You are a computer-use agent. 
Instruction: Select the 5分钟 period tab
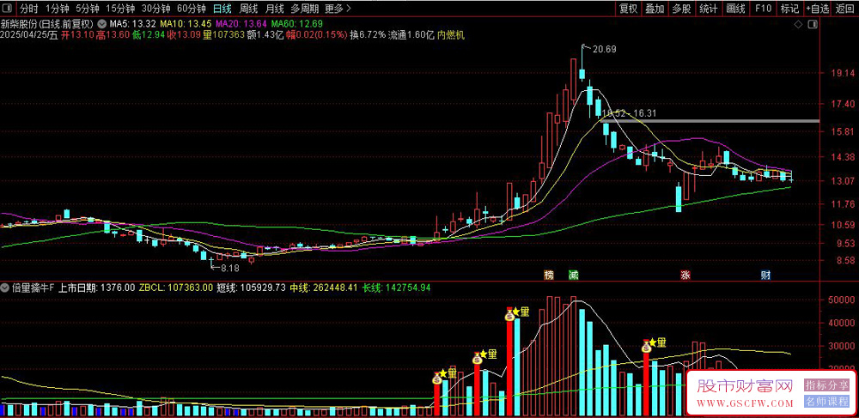(87, 9)
